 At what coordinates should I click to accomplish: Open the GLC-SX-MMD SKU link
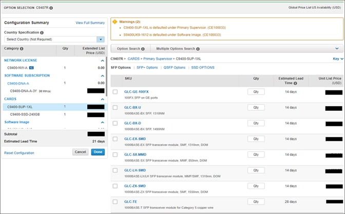click(136, 154)
